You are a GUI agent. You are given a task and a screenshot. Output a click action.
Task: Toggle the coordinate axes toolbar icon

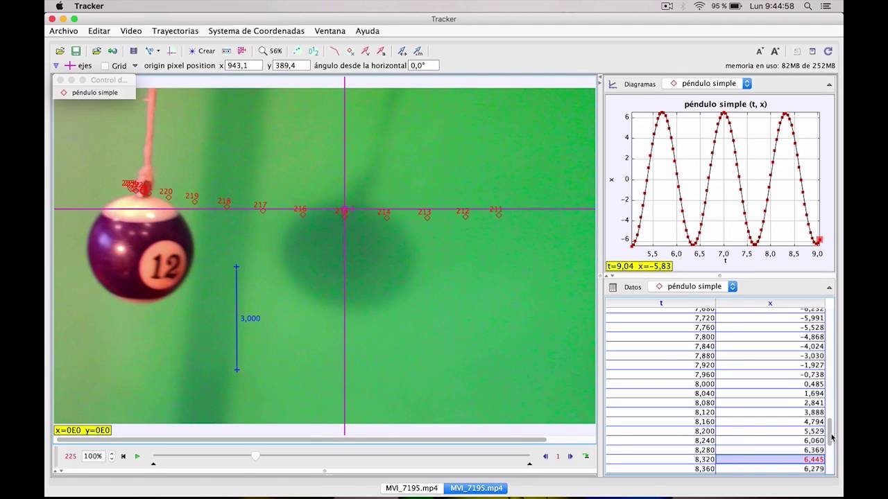click(x=171, y=51)
